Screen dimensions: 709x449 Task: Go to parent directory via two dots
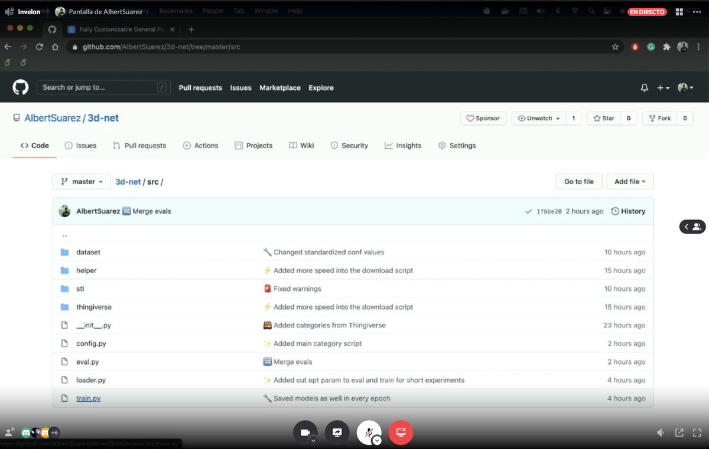pyautogui.click(x=64, y=235)
